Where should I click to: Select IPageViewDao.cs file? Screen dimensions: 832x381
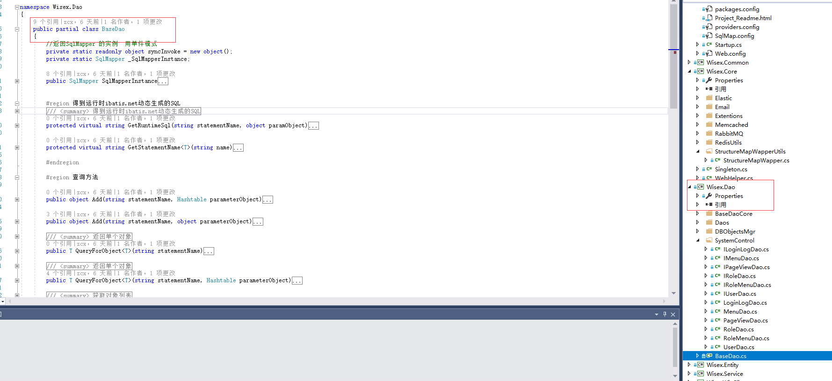tap(746, 267)
